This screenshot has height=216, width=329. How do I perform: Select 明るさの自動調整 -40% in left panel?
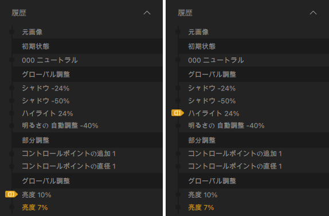point(60,125)
